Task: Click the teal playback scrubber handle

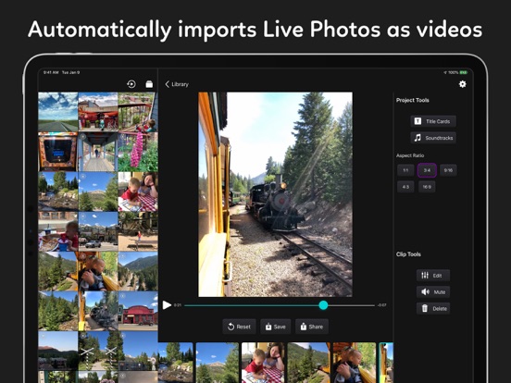Action: [323, 305]
